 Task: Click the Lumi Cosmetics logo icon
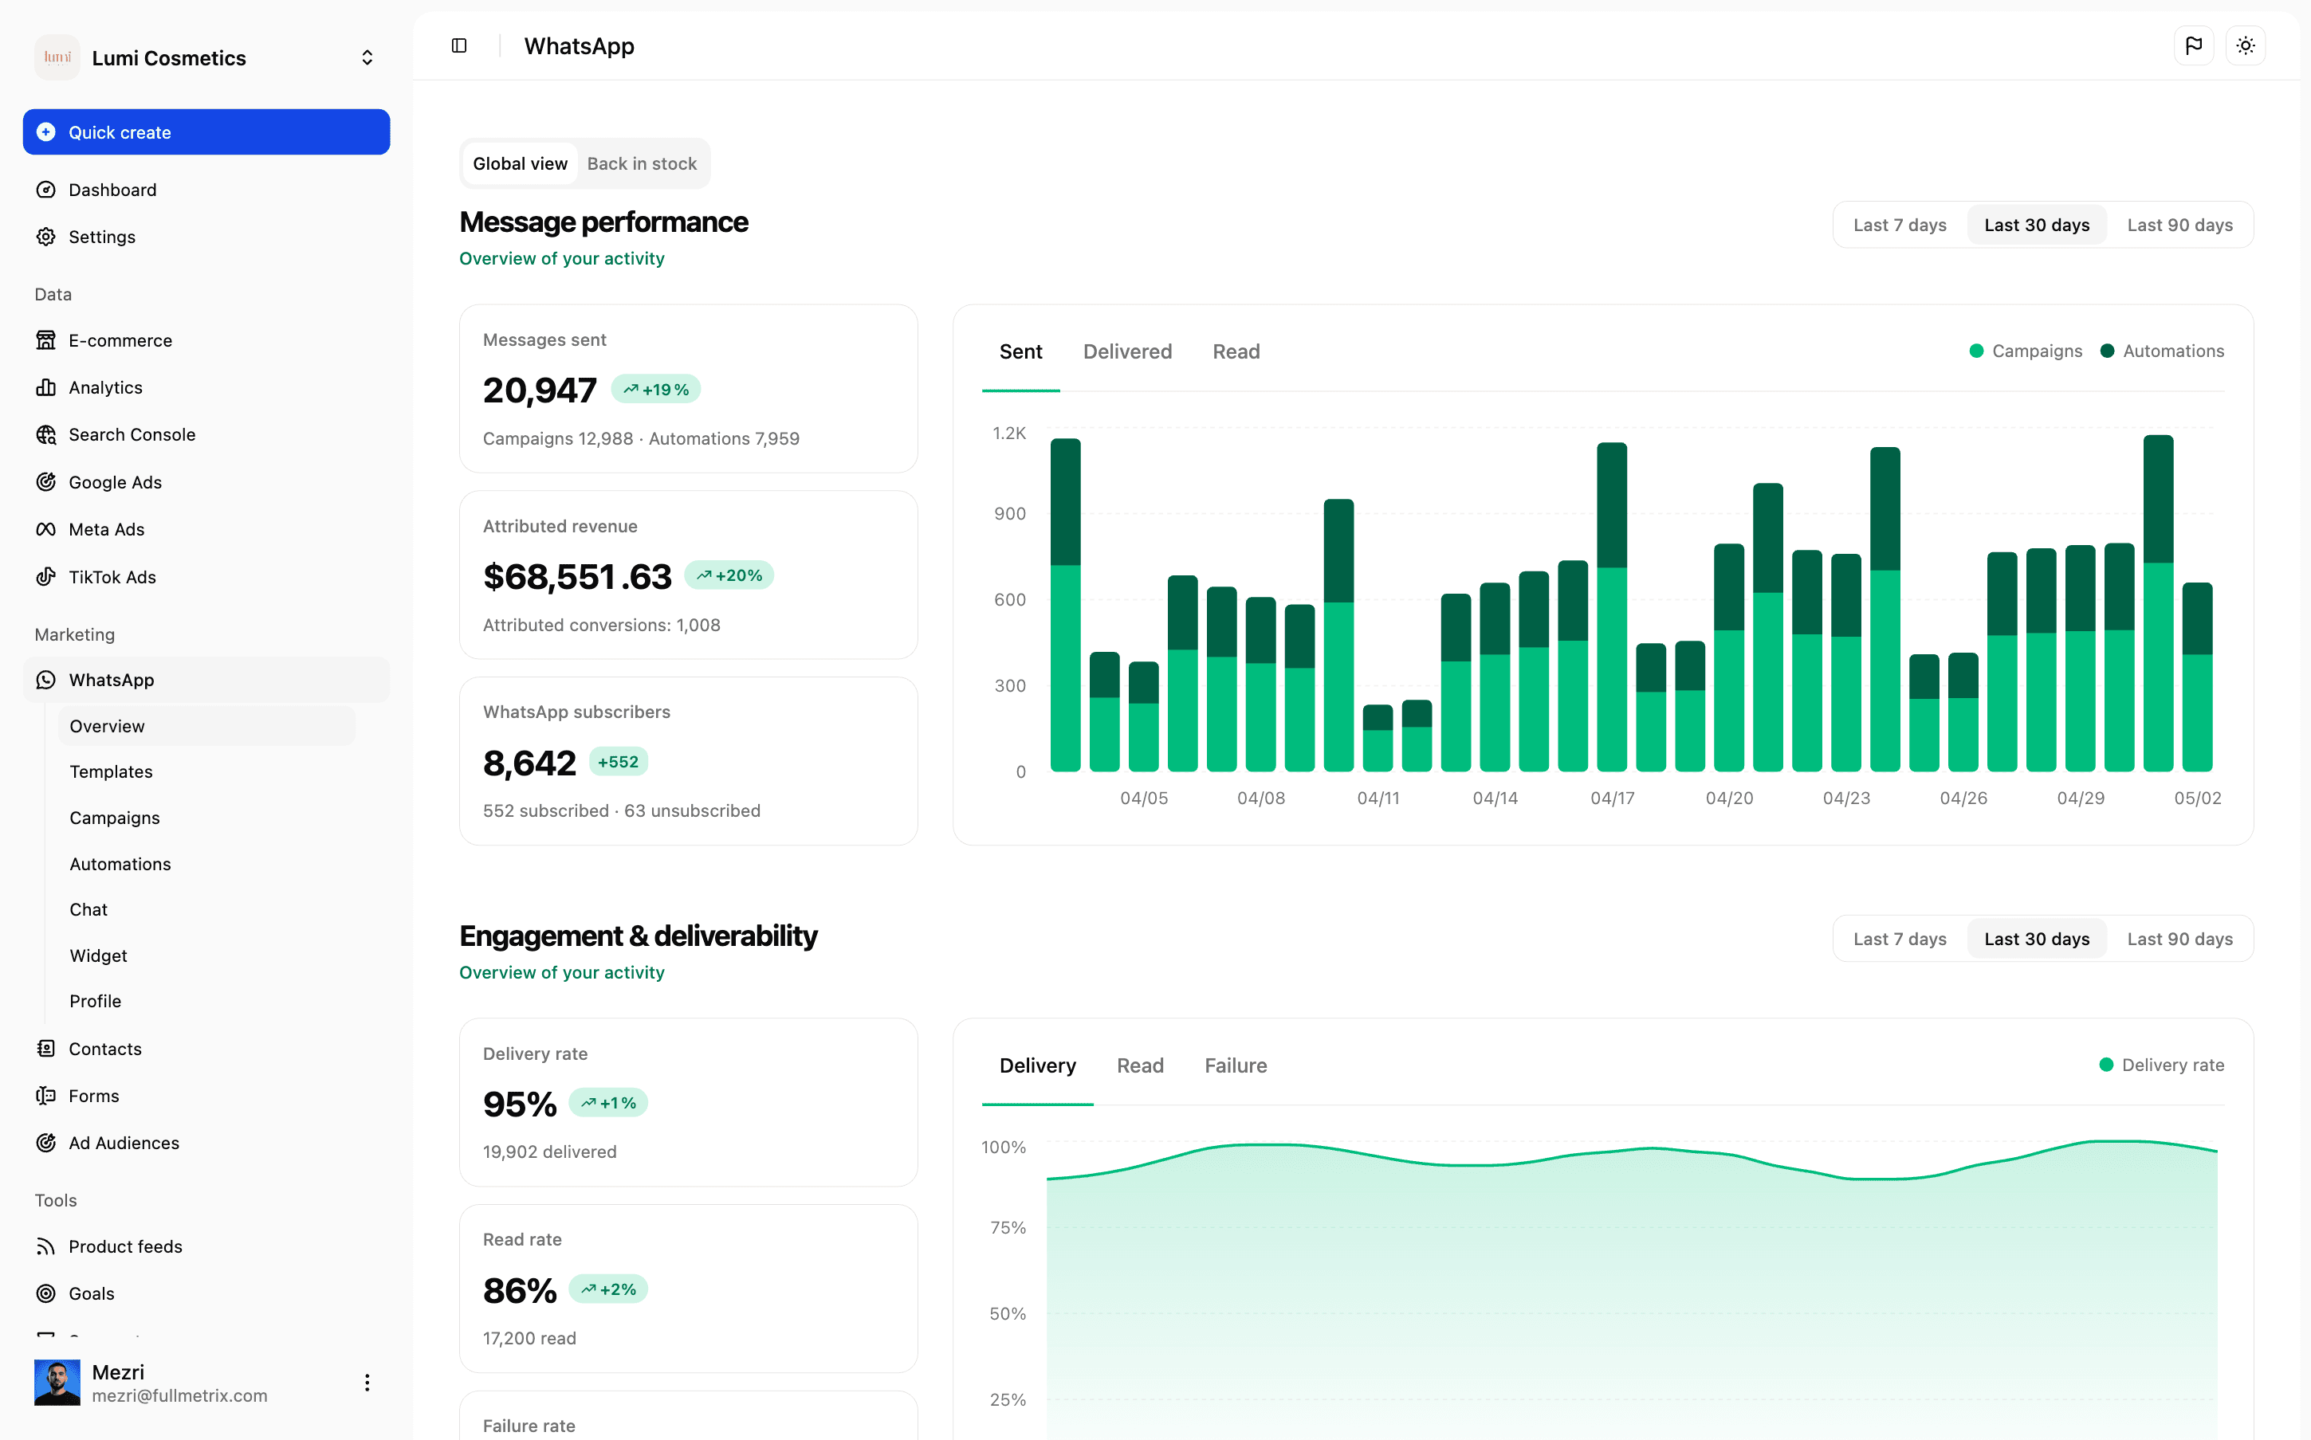pyautogui.click(x=57, y=57)
